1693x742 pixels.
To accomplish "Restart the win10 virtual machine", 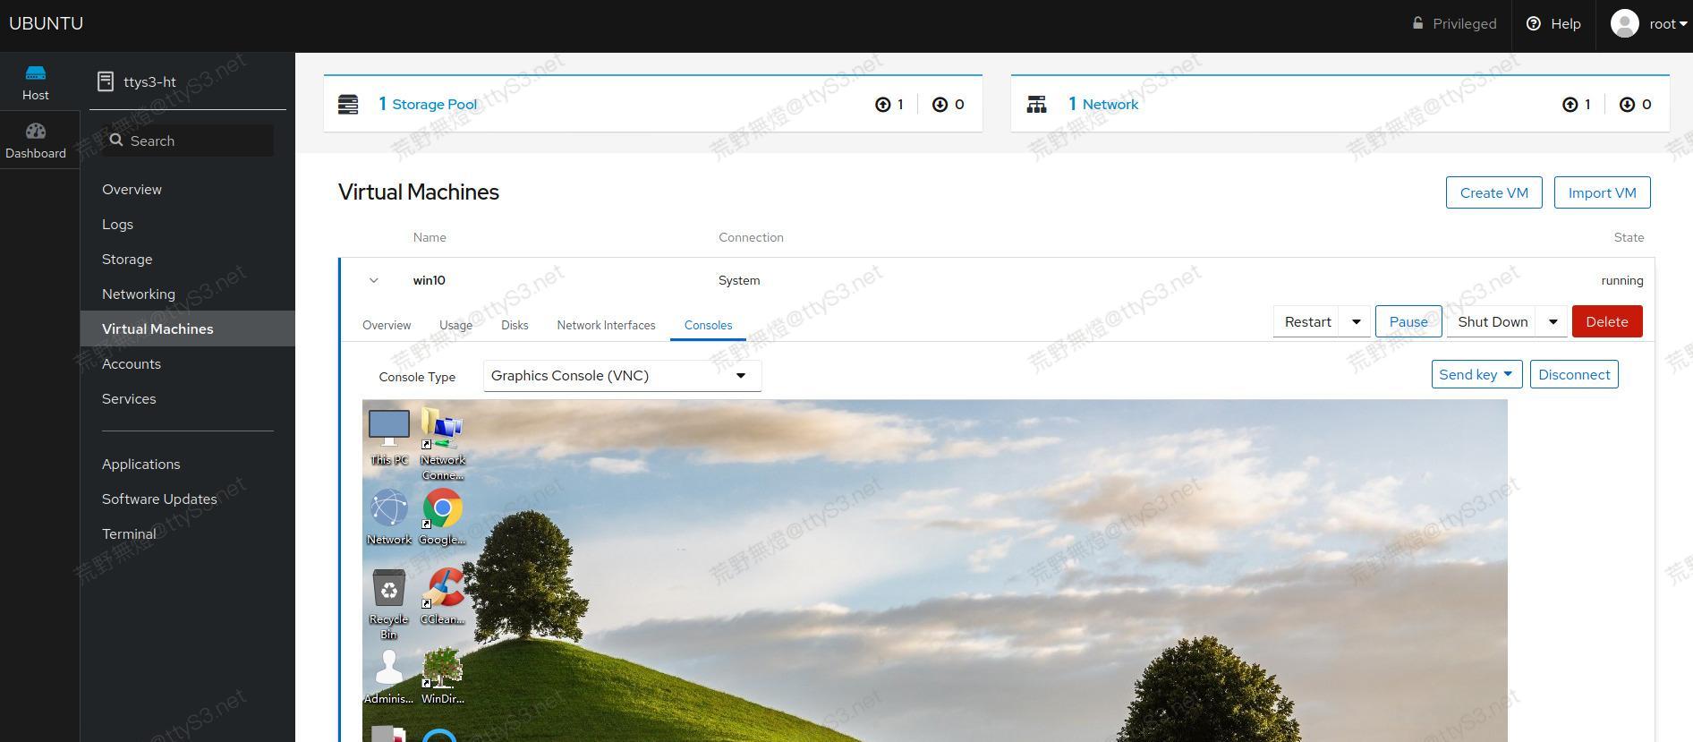I will click(1308, 322).
